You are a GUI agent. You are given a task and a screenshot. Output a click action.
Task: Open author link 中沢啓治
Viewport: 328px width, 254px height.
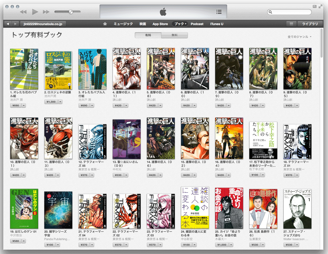[x=16, y=235]
